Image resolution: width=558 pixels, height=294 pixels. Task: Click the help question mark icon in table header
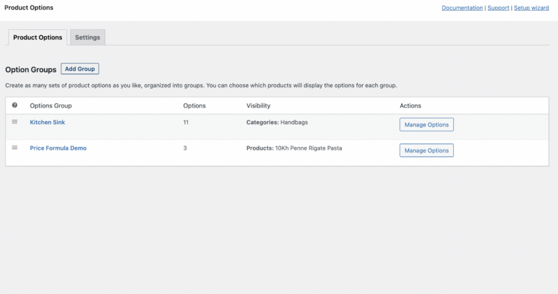[15, 105]
